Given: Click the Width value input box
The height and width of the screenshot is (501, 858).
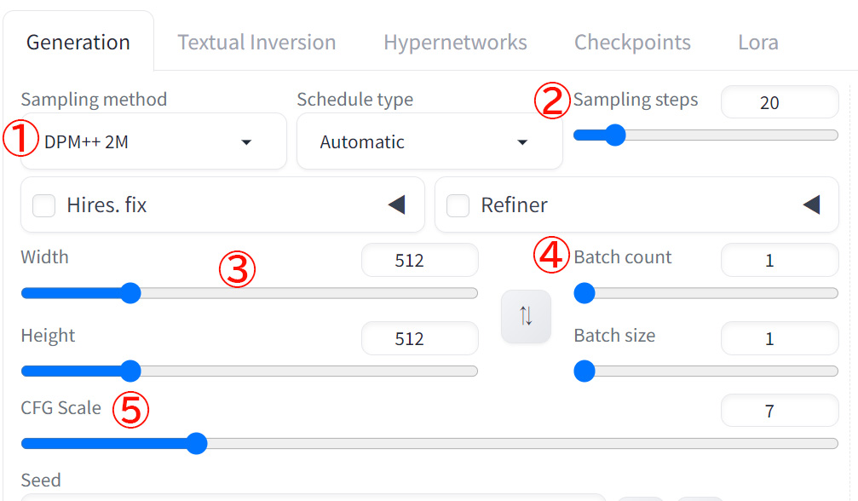Looking at the screenshot, I should coord(419,261).
